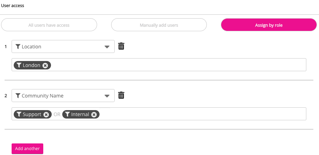Delete rule 1 with trash icon
The image size is (319, 155).
pos(121,46)
